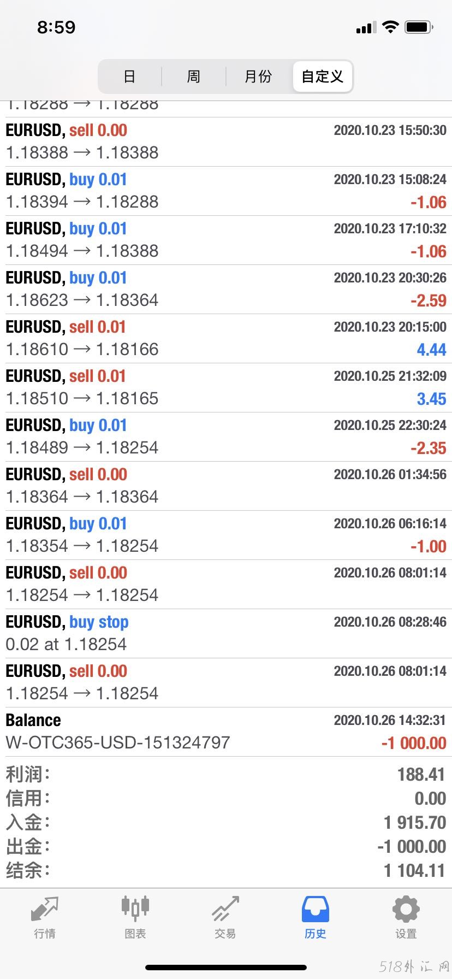Screen dimensions: 452x979
Task: Open the Quotes tab icon
Action: (x=45, y=909)
